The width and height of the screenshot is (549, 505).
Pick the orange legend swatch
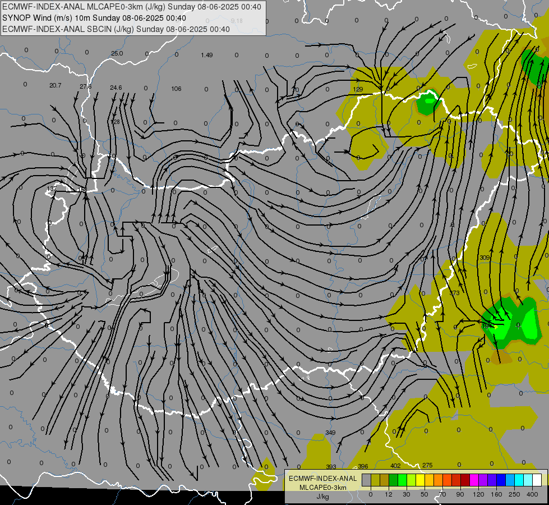coord(439,480)
